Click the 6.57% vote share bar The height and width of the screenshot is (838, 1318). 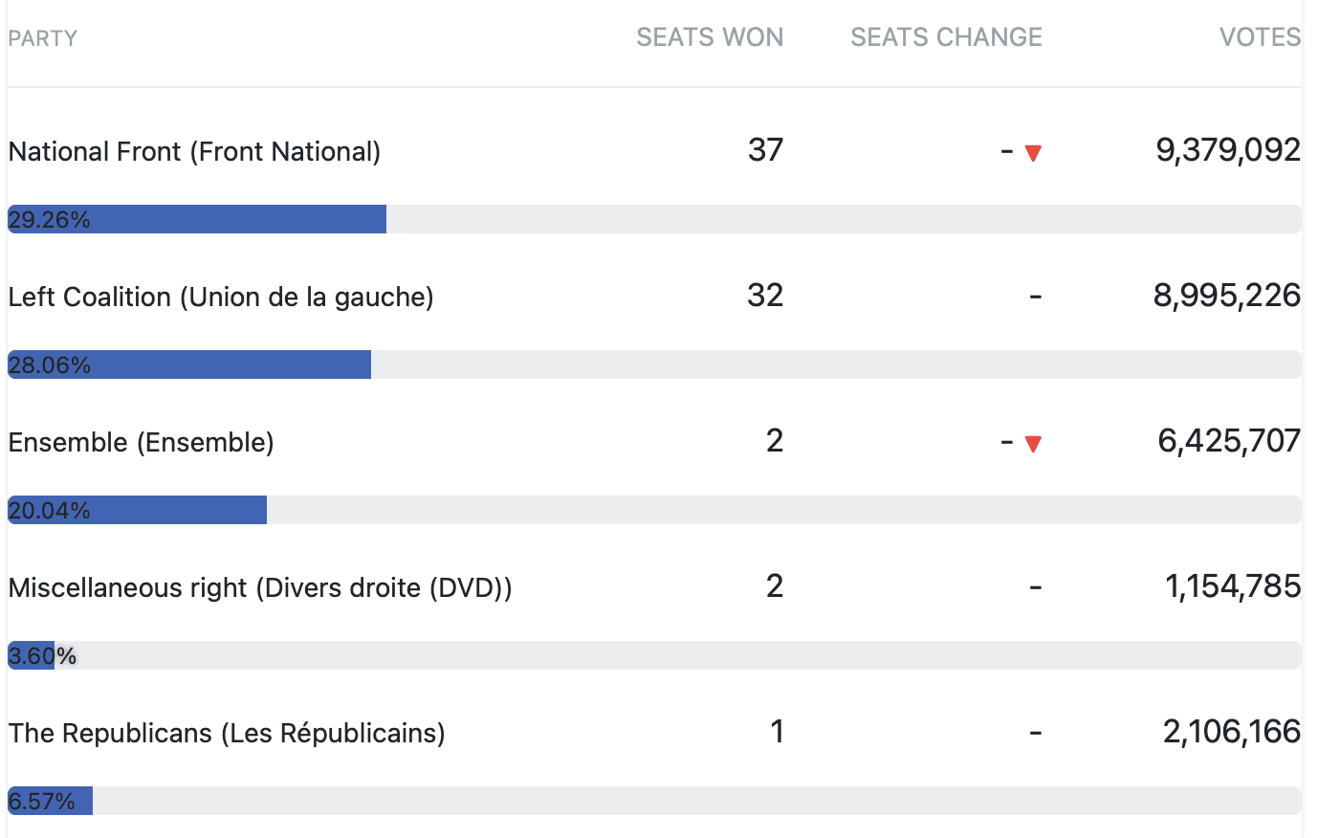(50, 801)
